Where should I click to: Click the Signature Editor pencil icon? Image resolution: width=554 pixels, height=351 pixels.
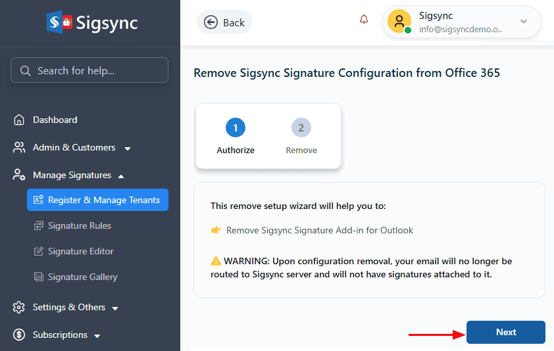point(38,251)
